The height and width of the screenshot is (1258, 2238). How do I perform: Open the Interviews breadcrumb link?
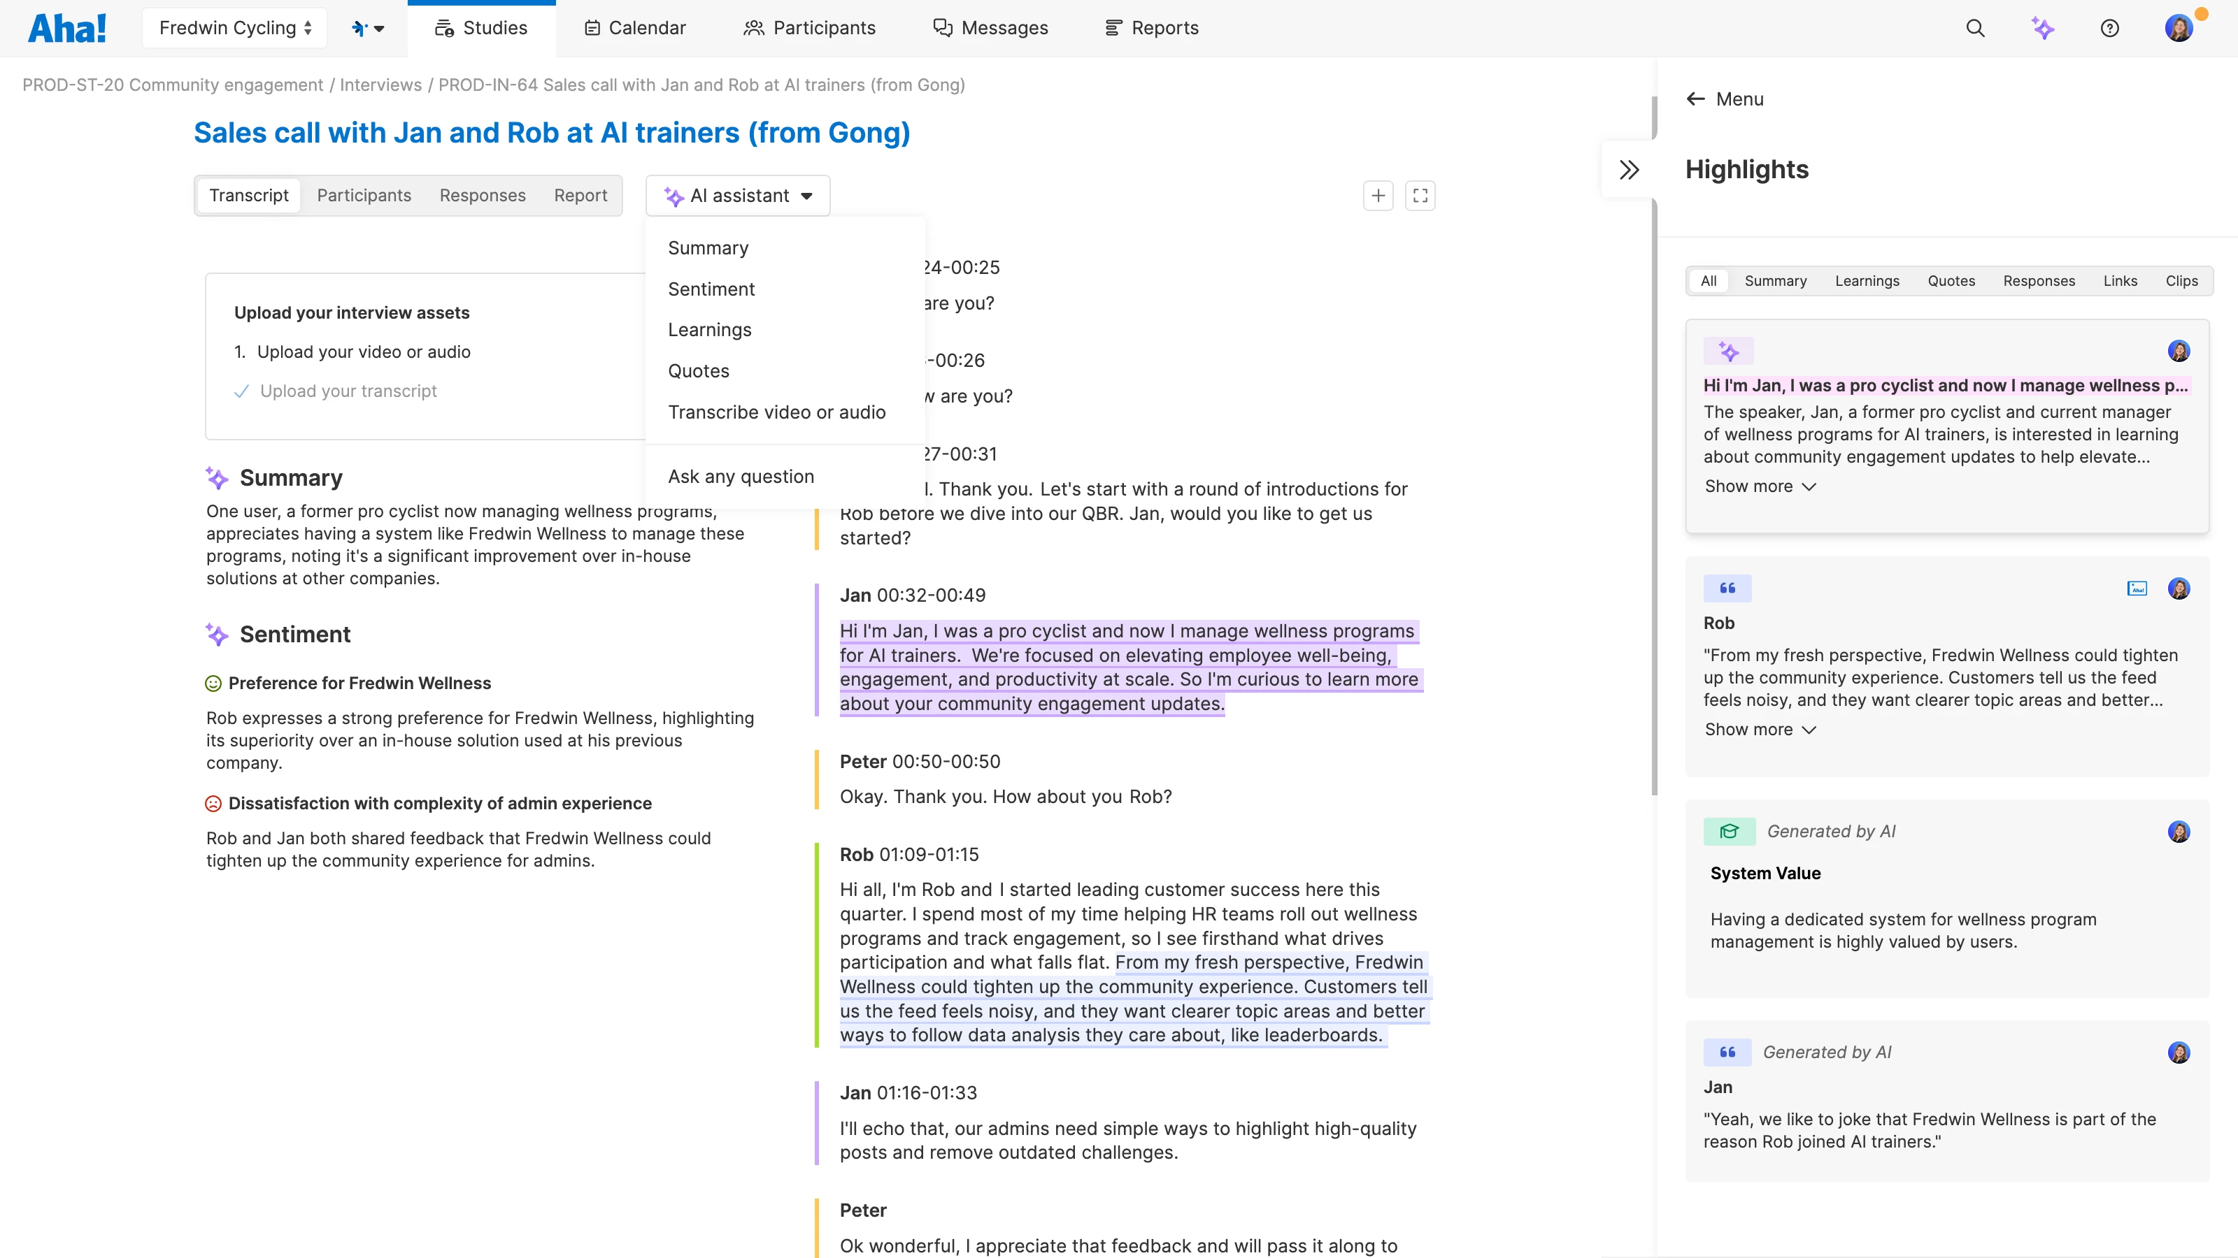(x=380, y=85)
